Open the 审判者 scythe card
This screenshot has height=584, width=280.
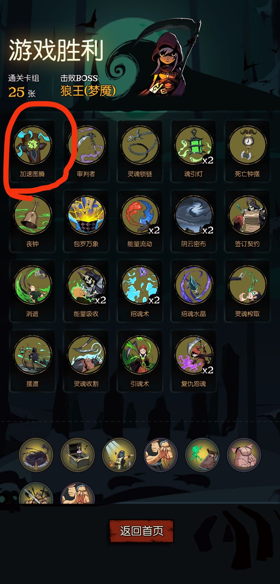(x=86, y=151)
